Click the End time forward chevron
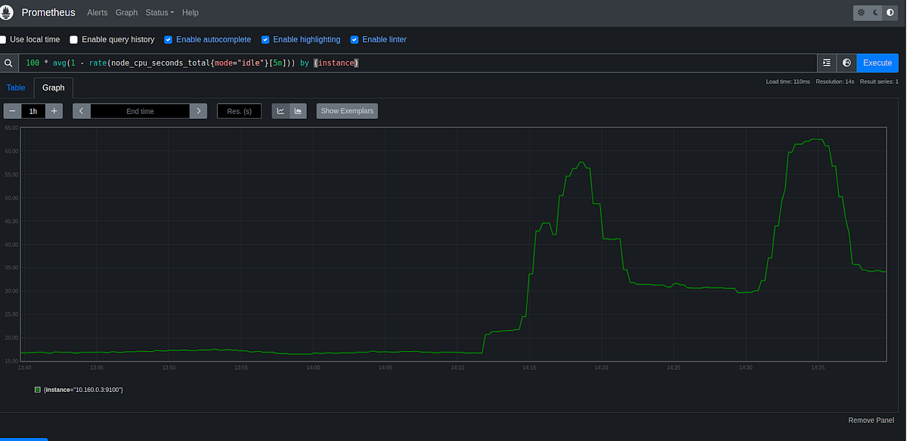 click(x=198, y=110)
